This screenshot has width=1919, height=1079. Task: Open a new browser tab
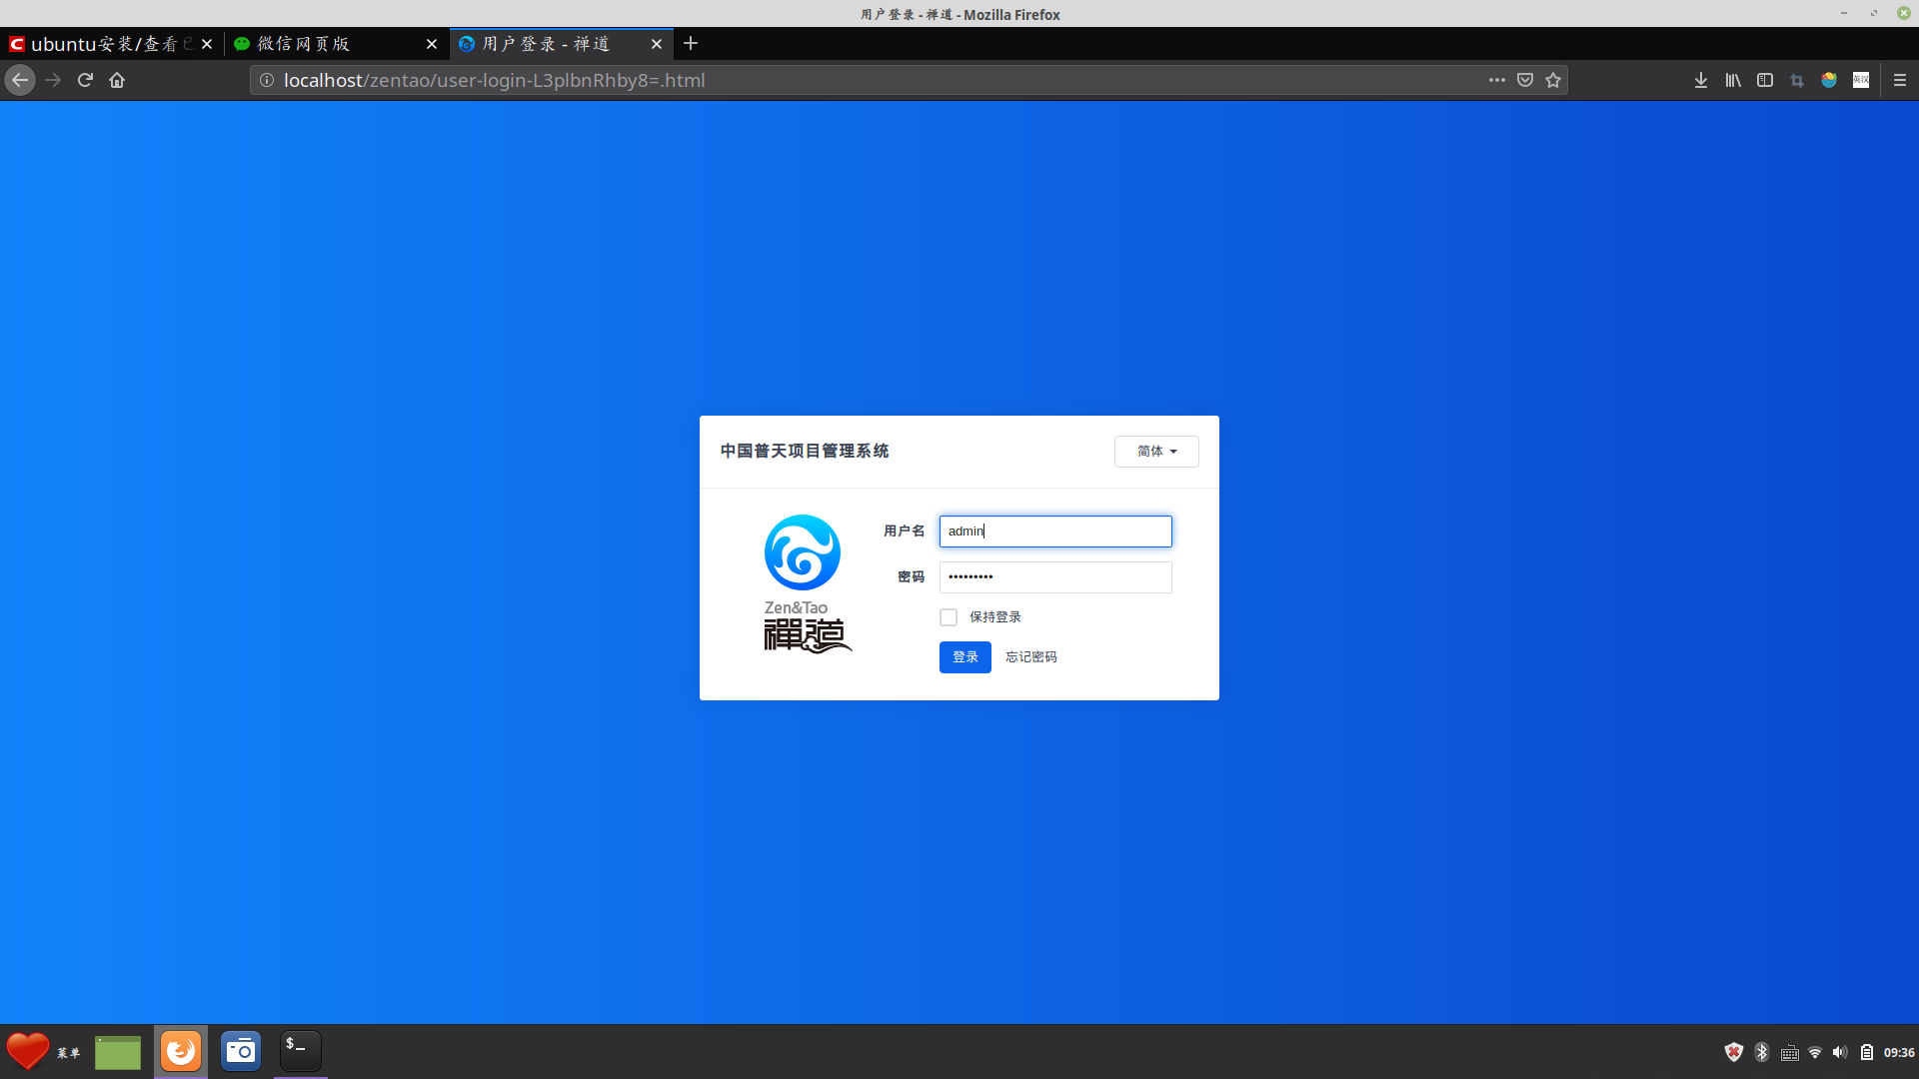coord(691,44)
